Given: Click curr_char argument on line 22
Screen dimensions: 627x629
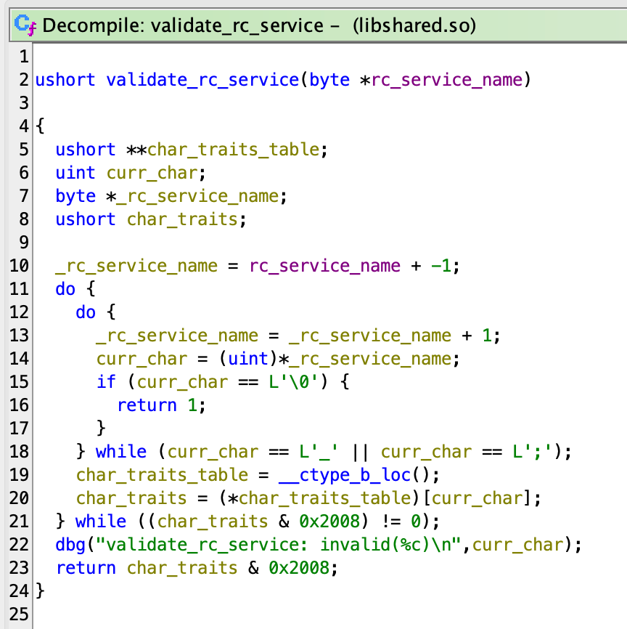Looking at the screenshot, I should click(x=518, y=545).
